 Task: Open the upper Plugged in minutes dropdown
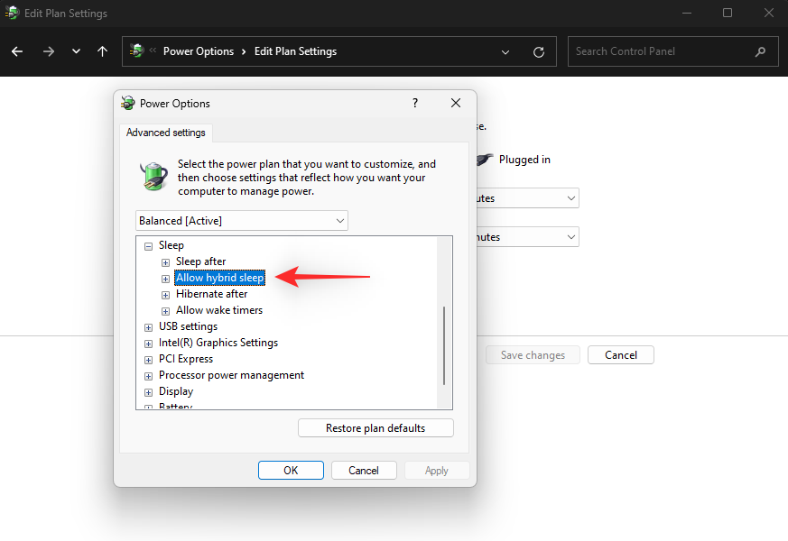(527, 198)
